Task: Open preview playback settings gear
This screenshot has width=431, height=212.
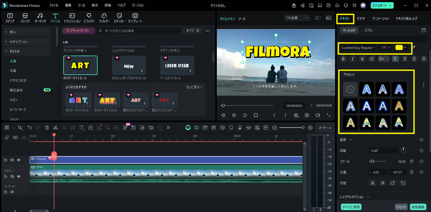Action: [x=296, y=115]
